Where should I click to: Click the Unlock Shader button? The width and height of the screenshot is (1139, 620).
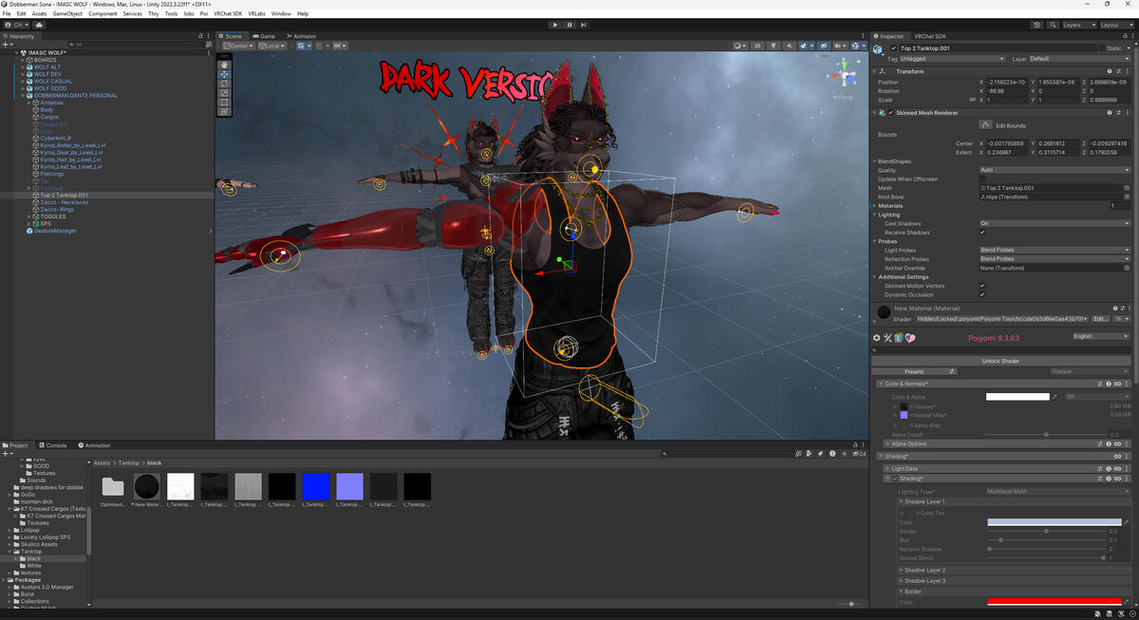1000,361
